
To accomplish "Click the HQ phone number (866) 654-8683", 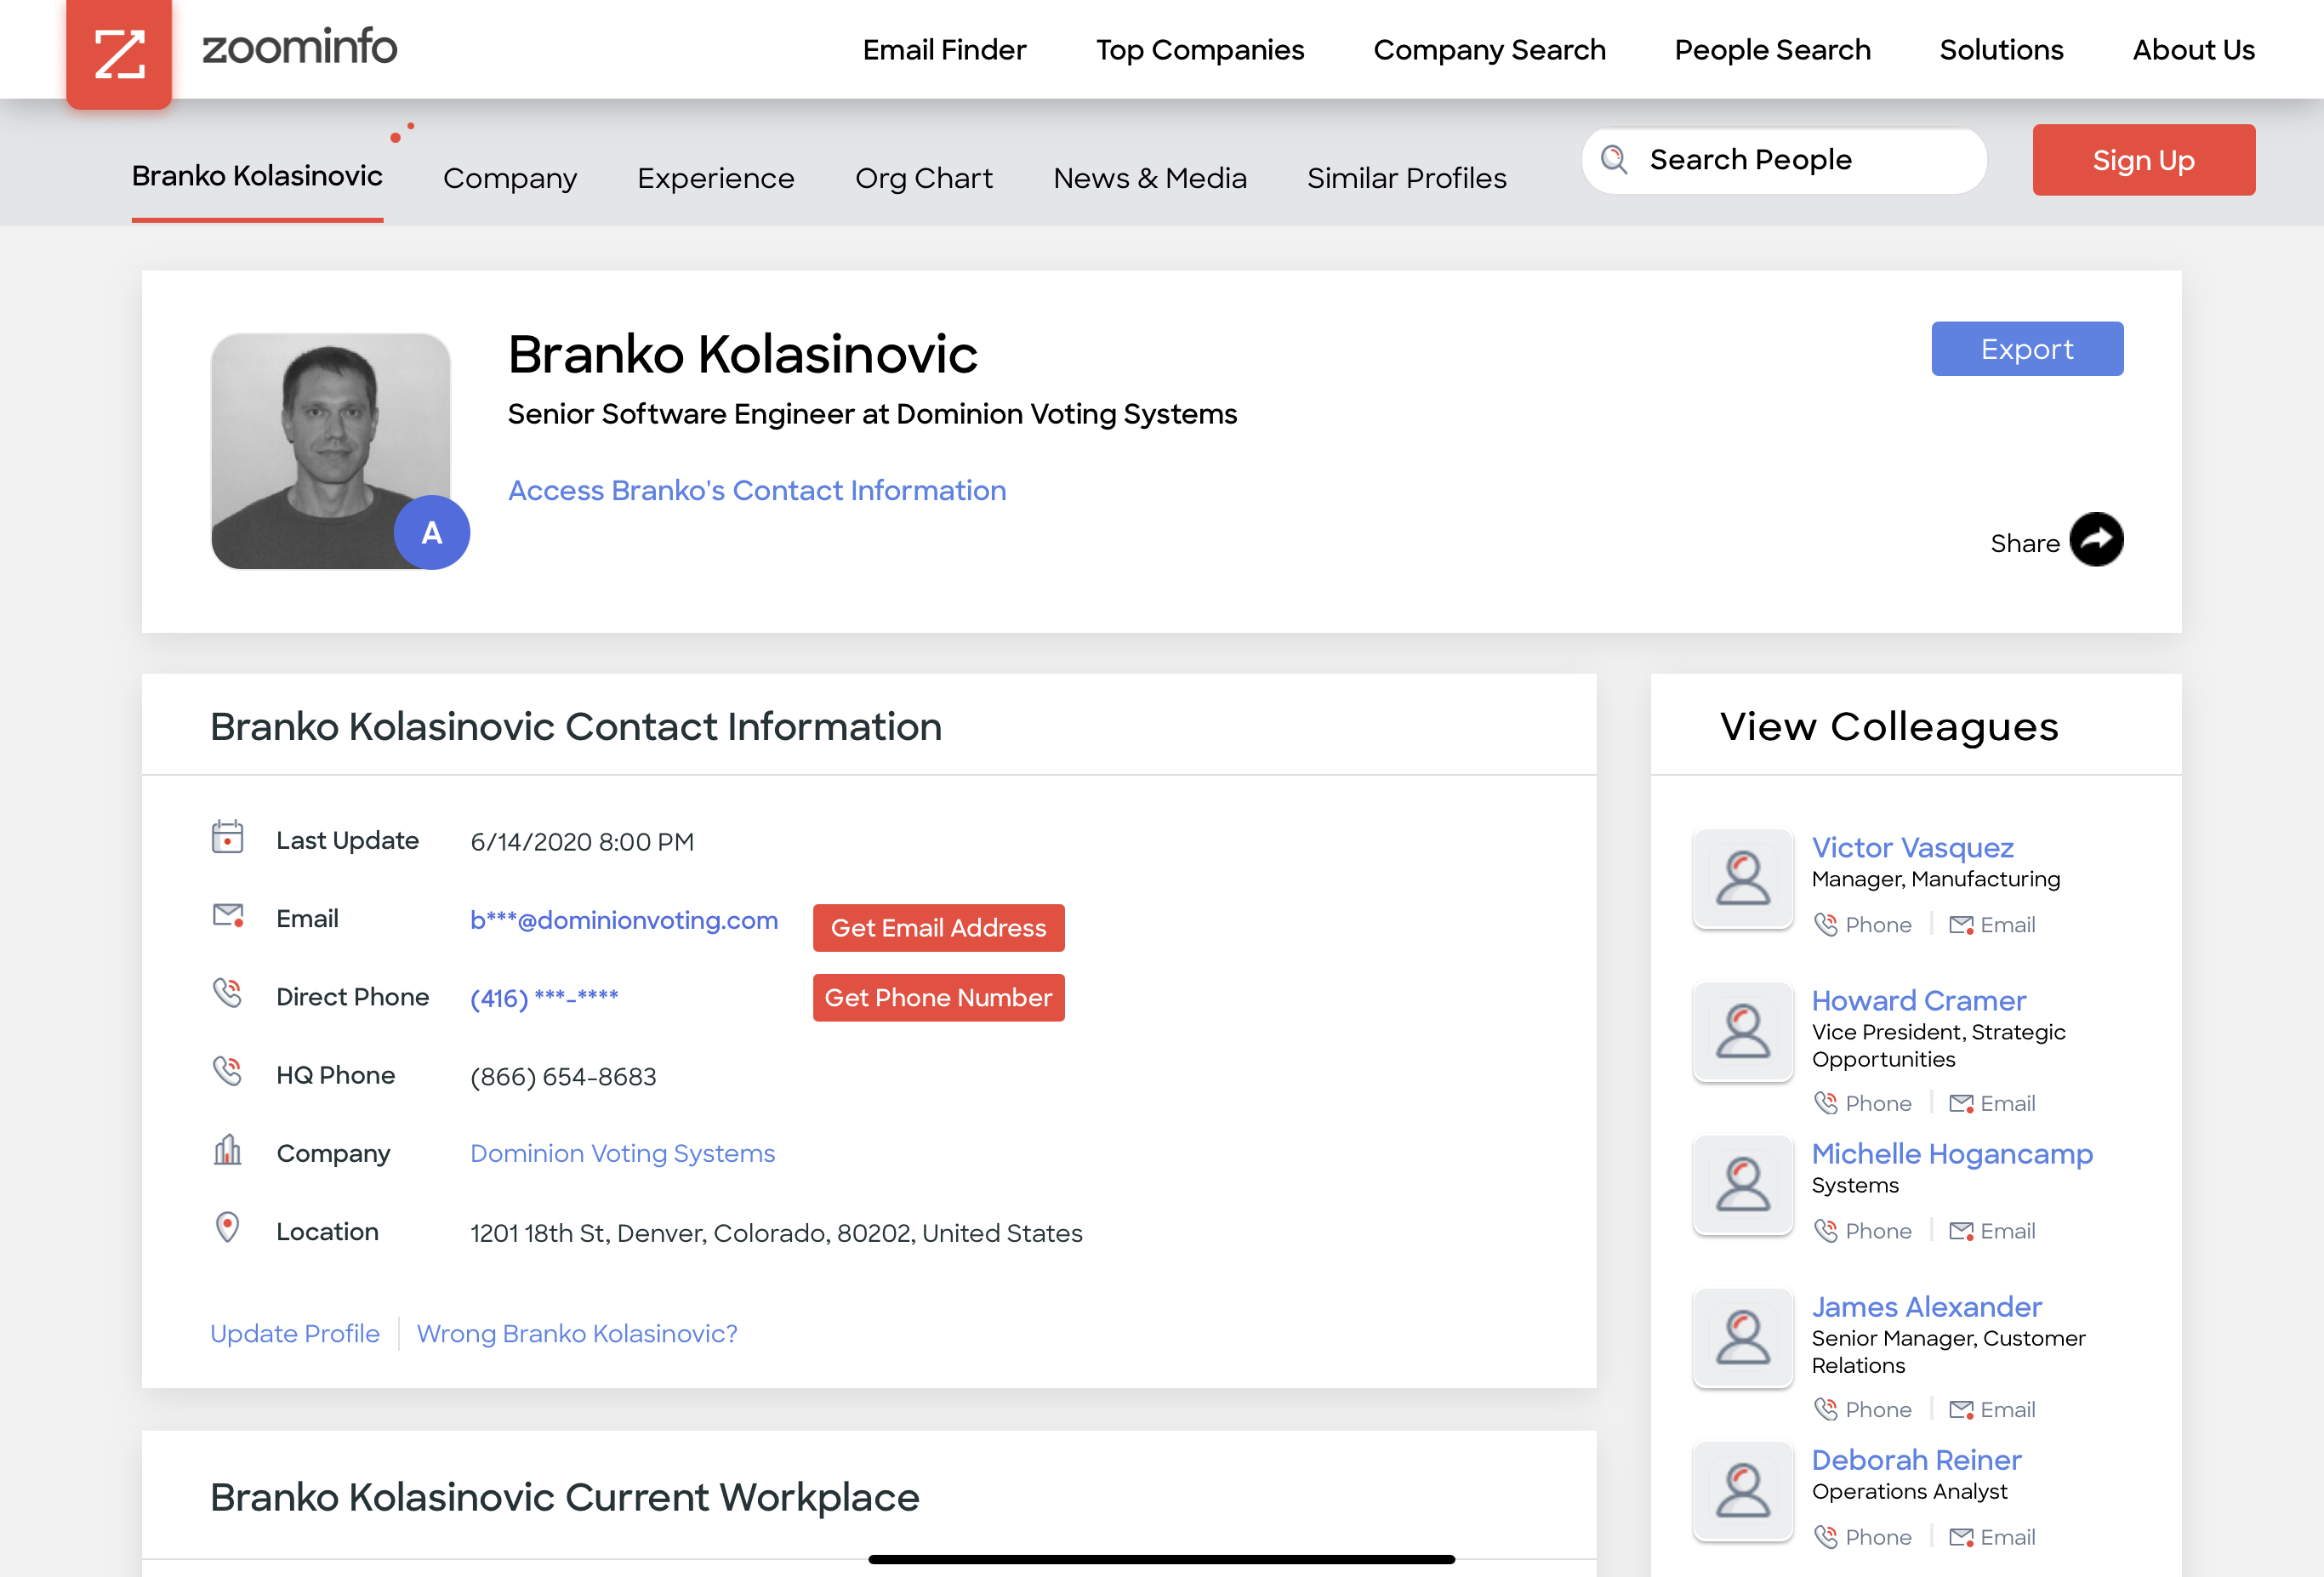I will [563, 1077].
